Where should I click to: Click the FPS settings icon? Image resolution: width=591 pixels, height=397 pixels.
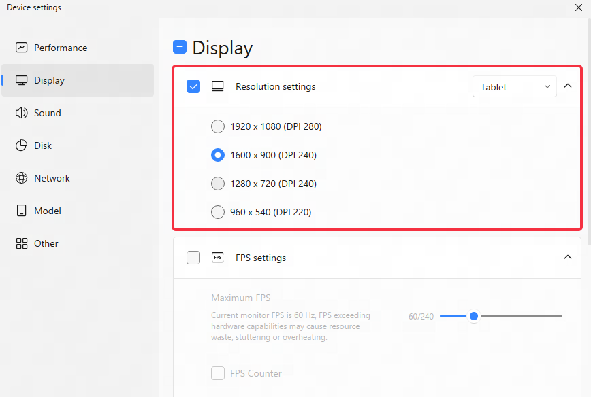217,258
